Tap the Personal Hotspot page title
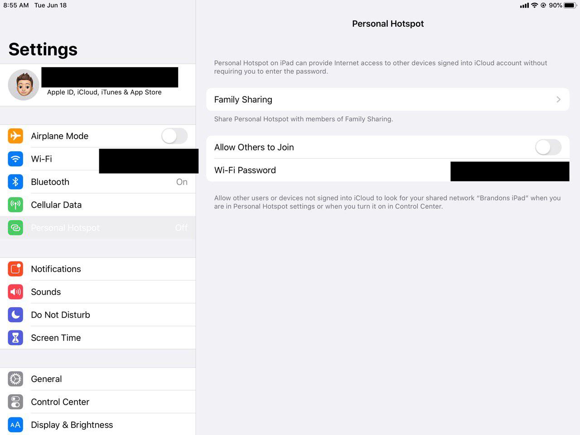580x435 pixels. (388, 24)
